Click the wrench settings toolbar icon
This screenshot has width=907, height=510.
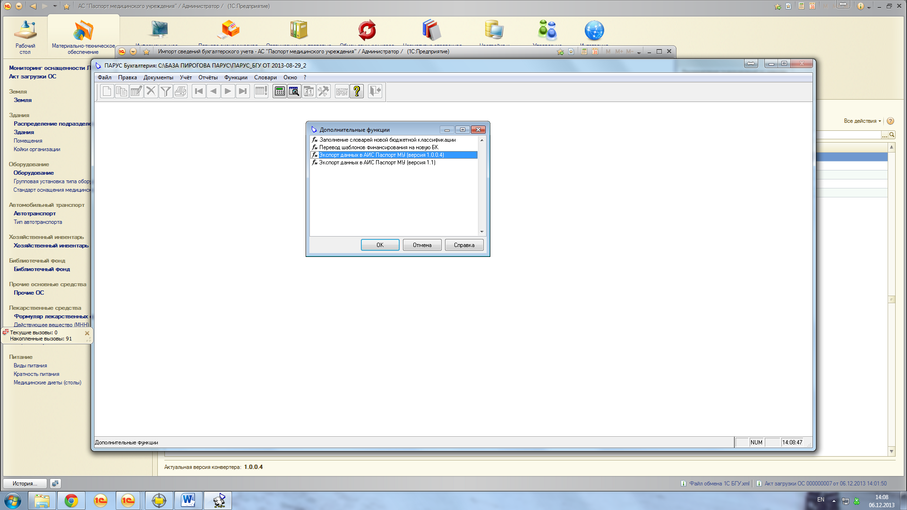pyautogui.click(x=324, y=91)
